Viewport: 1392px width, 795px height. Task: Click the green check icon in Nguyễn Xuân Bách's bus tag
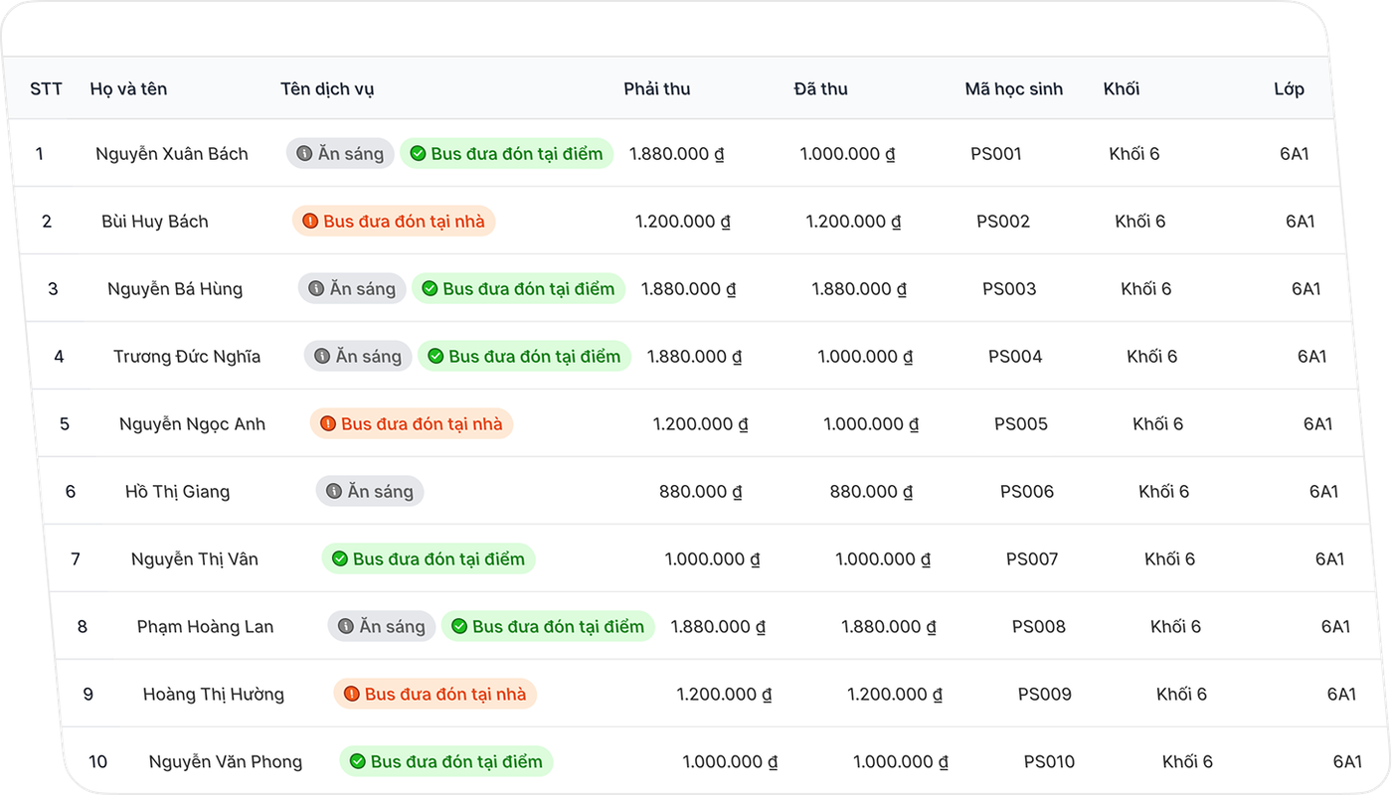click(418, 154)
